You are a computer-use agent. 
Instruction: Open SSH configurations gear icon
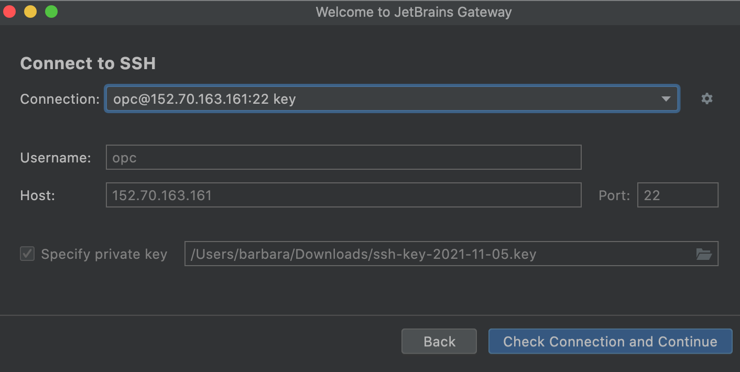tap(707, 99)
